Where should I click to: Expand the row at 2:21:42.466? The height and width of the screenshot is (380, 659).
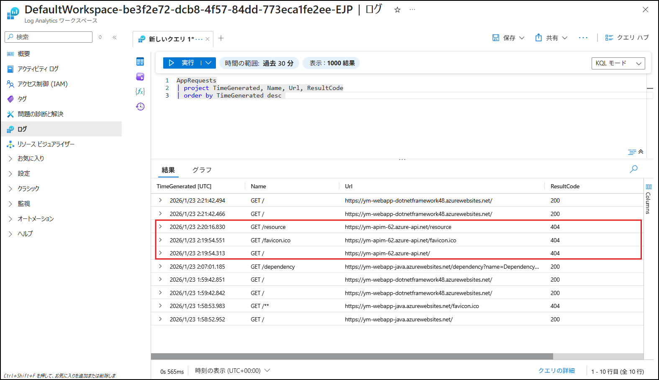coord(160,214)
